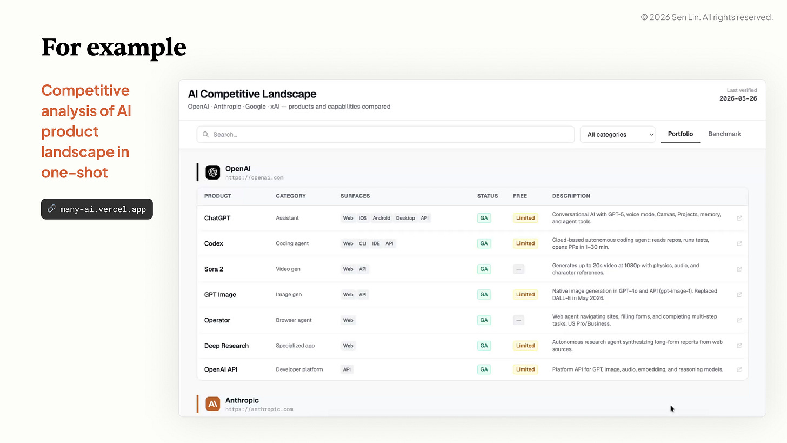Screen dimensions: 787x443
Task: Select the OpenAI API product name
Action: point(221,369)
